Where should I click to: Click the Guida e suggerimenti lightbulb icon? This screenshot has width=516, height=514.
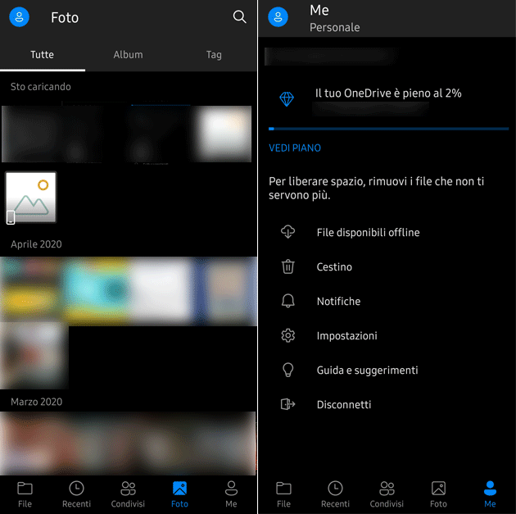point(287,370)
